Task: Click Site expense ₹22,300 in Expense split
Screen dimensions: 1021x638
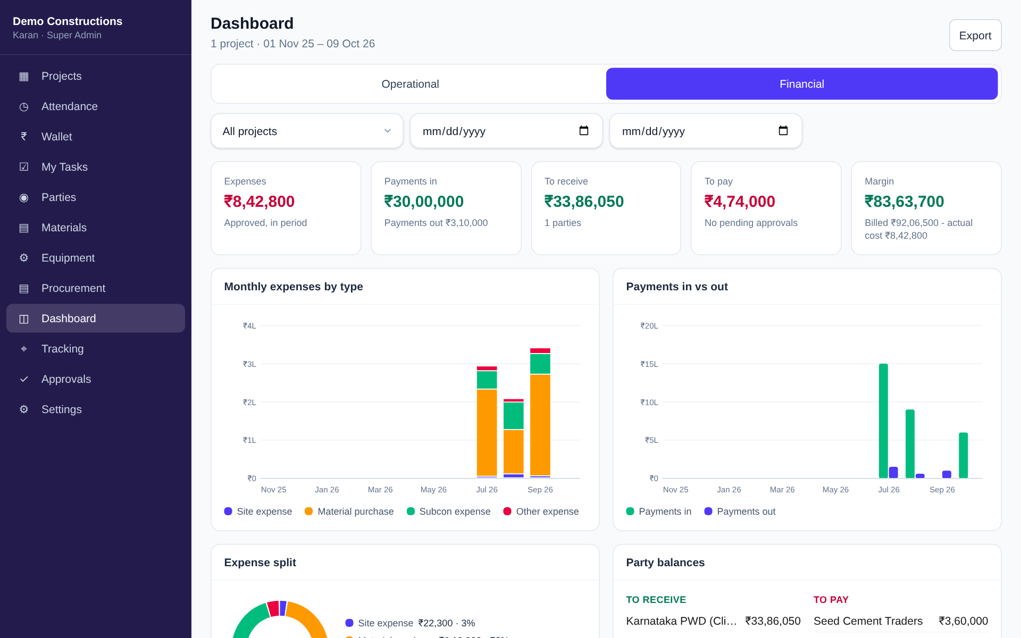Action: click(410, 623)
